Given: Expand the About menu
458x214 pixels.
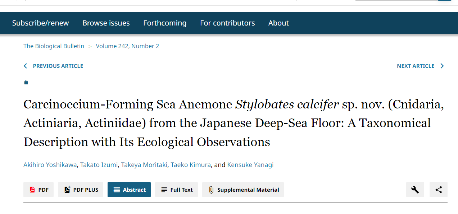Looking at the screenshot, I should pos(278,23).
